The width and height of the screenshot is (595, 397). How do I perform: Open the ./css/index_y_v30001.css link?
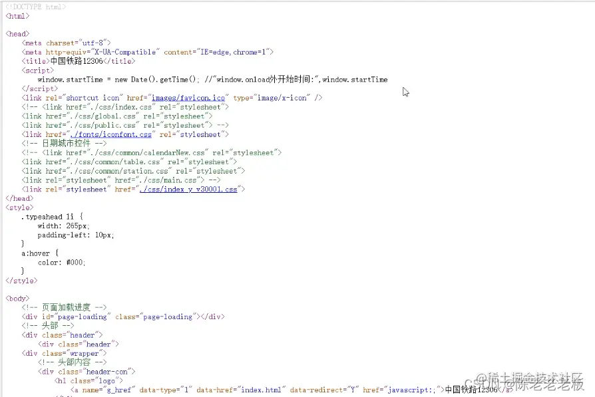pyautogui.click(x=188, y=189)
